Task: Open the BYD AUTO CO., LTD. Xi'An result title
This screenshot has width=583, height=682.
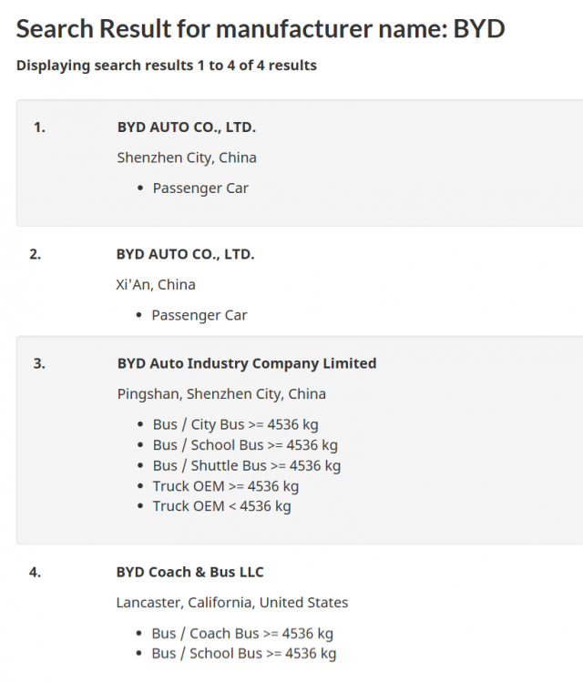Action: pos(185,254)
